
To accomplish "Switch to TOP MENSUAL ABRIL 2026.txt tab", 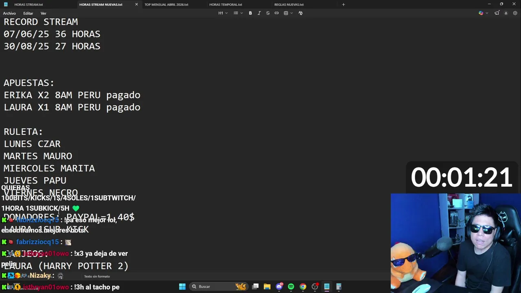I will coord(166,4).
